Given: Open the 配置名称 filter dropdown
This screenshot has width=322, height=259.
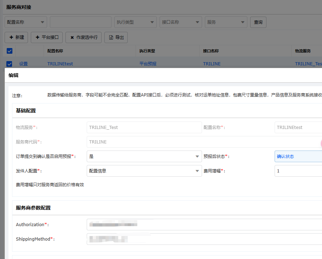Looking at the screenshot, I should (26, 22).
